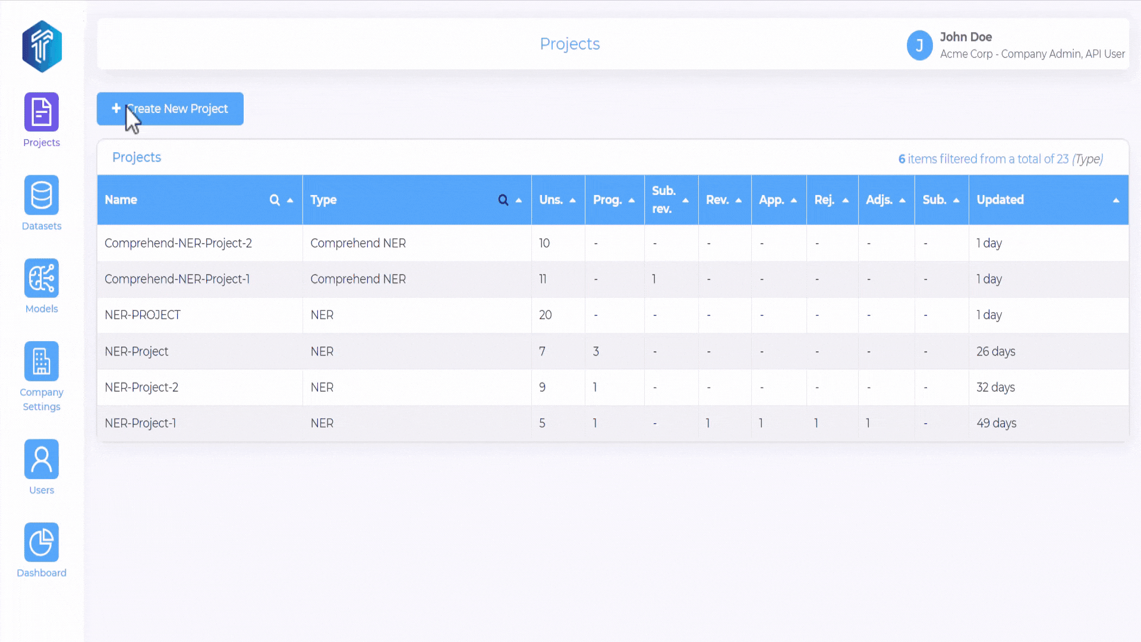
Task: Open NER-Project-1 row name
Action: (140, 423)
